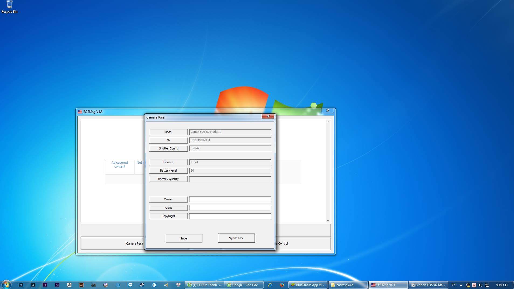Viewport: 514px width, 289px height.
Task: Click the red V tray icon
Action: point(474,285)
